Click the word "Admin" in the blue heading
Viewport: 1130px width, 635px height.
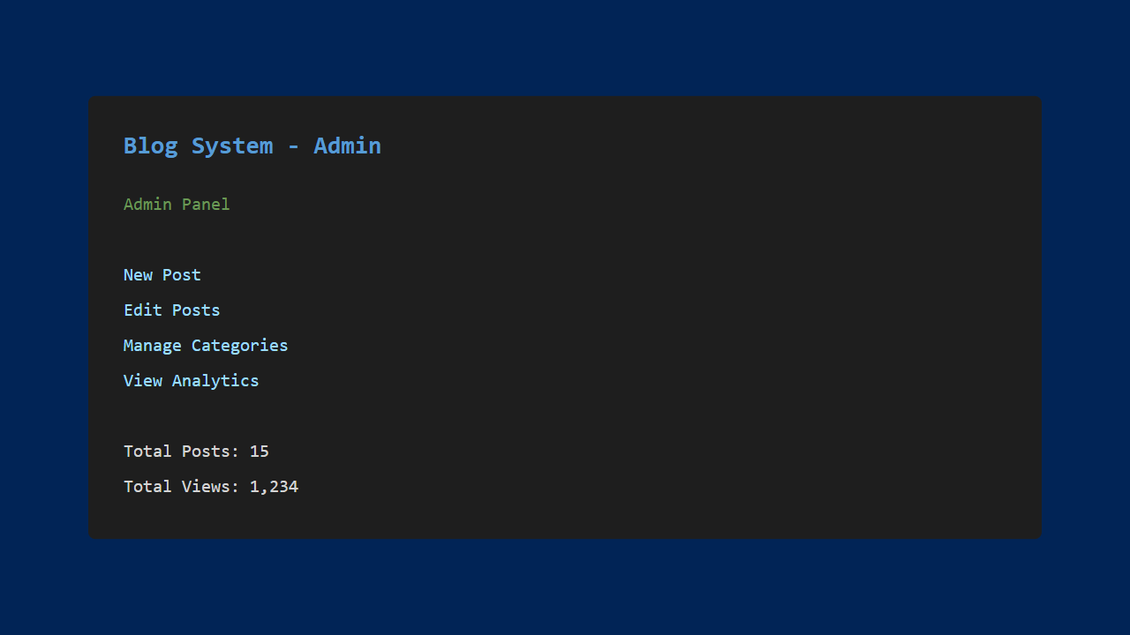click(347, 146)
